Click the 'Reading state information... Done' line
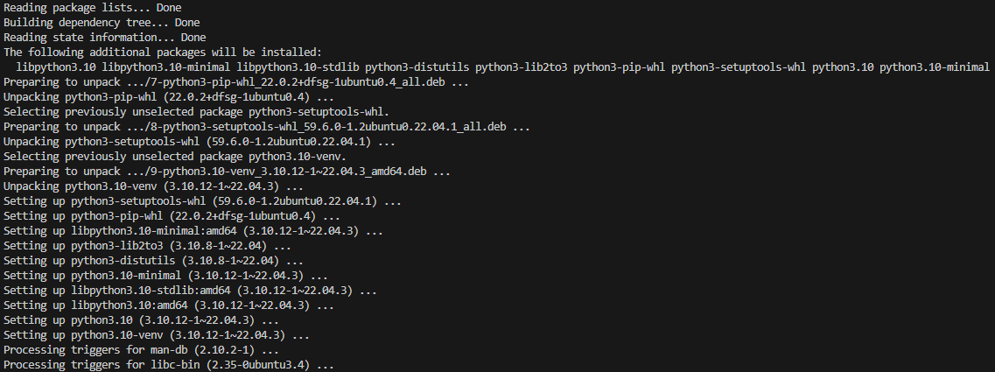The image size is (995, 372). click(x=105, y=38)
